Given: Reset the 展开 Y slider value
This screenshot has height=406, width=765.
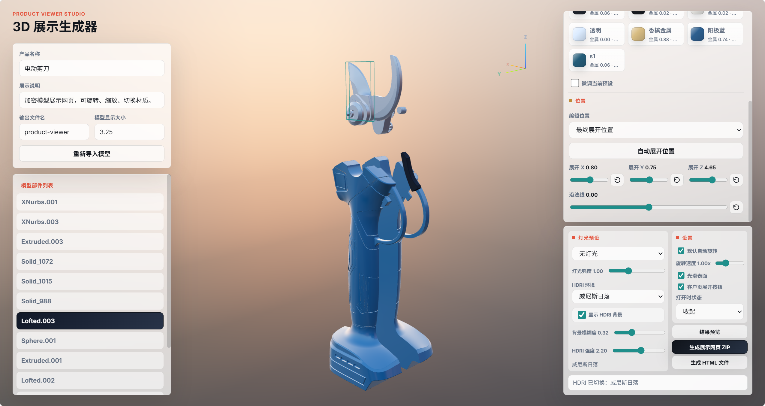Looking at the screenshot, I should [x=676, y=180].
